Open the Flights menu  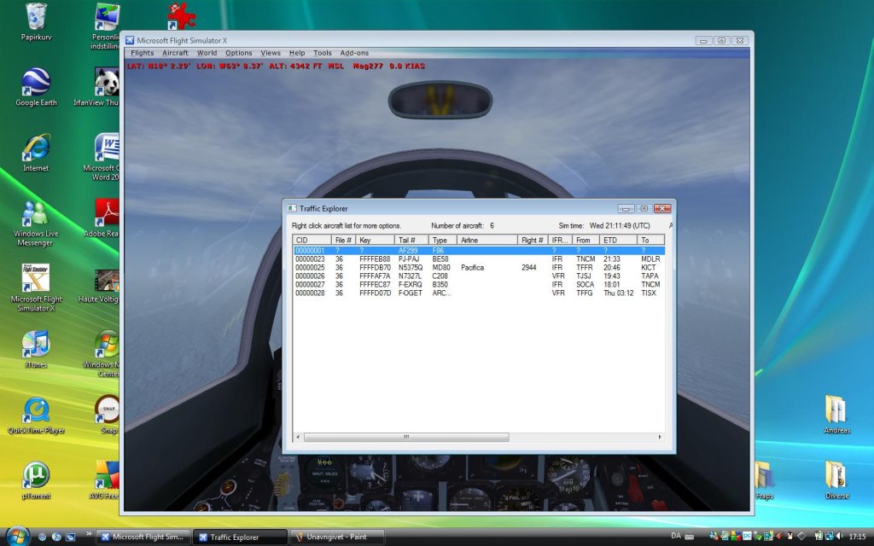coord(143,53)
